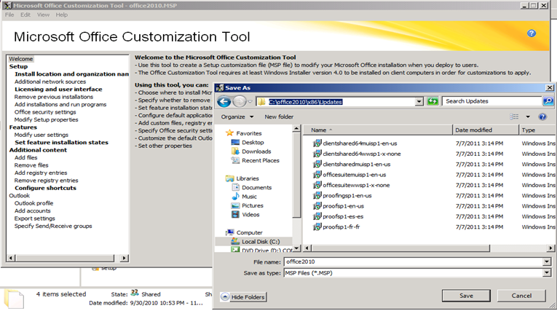Click the C:\office2010\x86\Updates address field
This screenshot has height=311, width=557.
click(336, 102)
